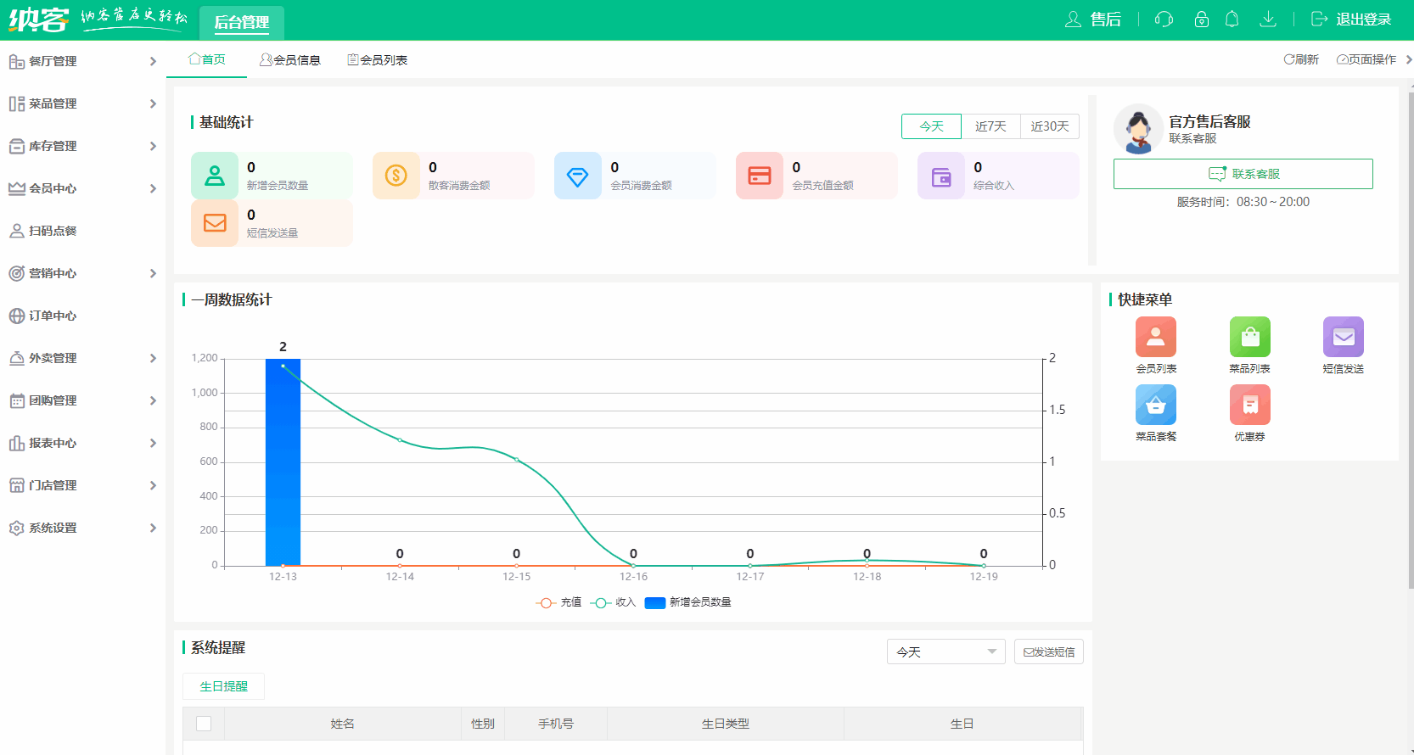
Task: Click the 联系客服 button
Action: click(1243, 174)
